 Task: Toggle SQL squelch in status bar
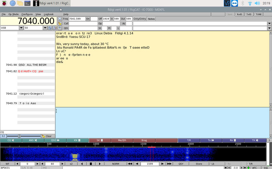[x=265, y=168]
